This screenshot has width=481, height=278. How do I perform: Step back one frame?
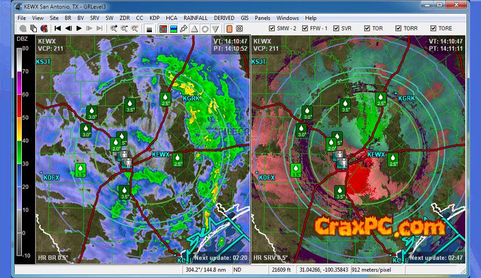tap(68, 28)
